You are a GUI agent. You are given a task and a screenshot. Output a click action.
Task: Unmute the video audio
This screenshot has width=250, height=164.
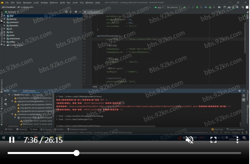click(190, 140)
